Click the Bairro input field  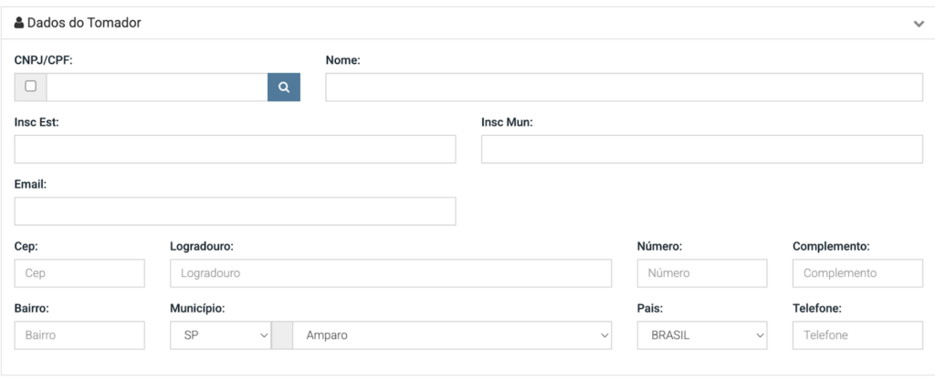[79, 335]
